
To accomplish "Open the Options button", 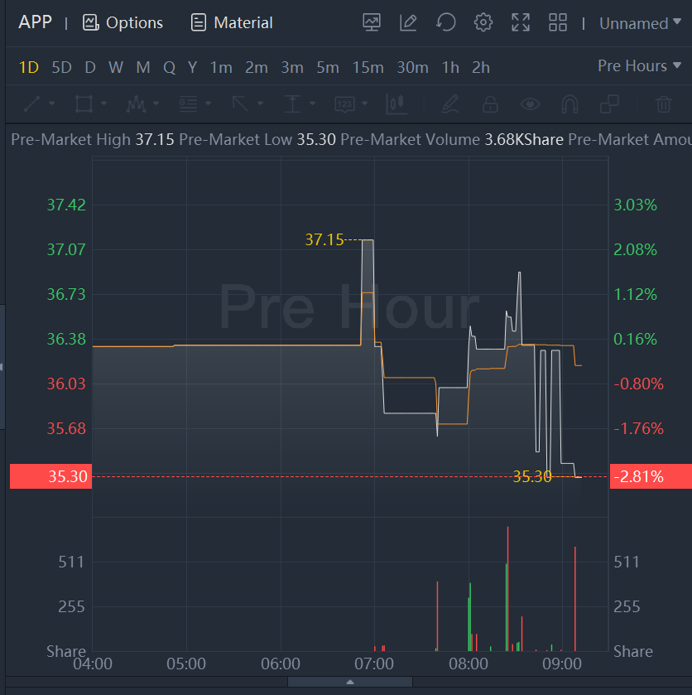I will 123,23.
